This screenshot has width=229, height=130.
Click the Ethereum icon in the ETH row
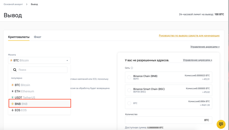pyautogui.click(x=12, y=91)
